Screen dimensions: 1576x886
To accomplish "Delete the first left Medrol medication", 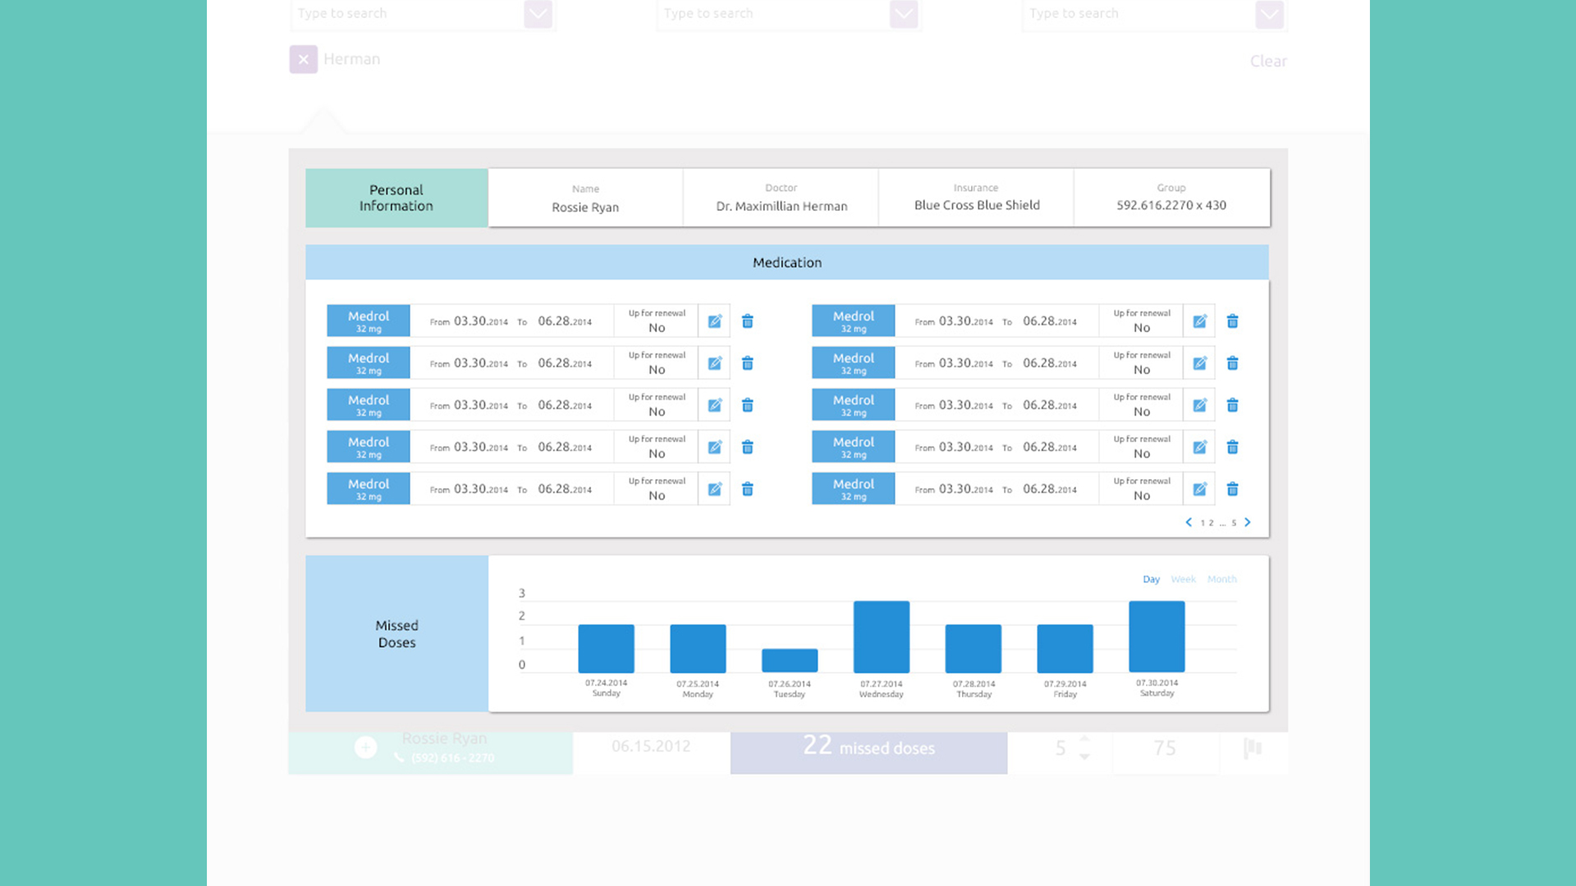I will pyautogui.click(x=747, y=321).
